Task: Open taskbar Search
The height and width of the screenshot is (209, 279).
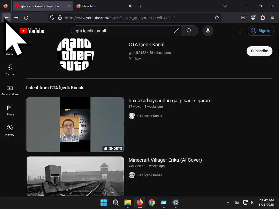Action: 116,202
